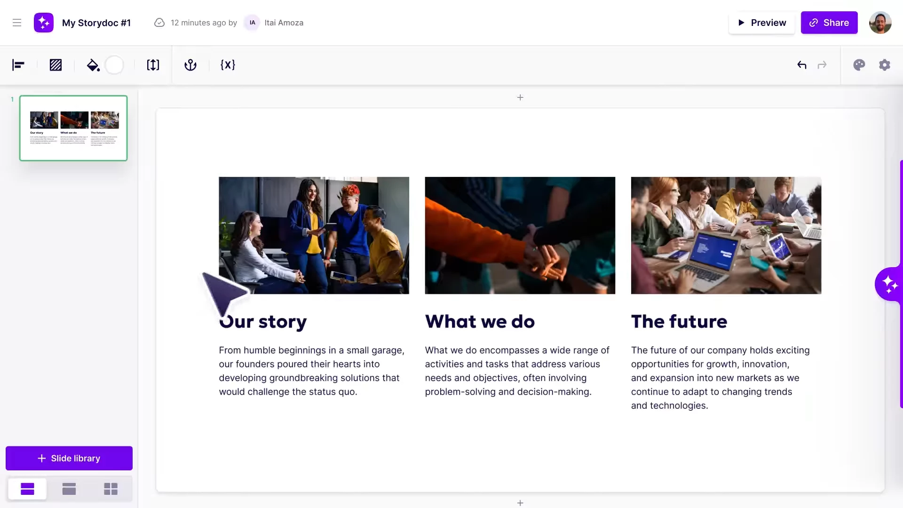Switch to the grid slides view
The image size is (903, 508).
(111, 489)
